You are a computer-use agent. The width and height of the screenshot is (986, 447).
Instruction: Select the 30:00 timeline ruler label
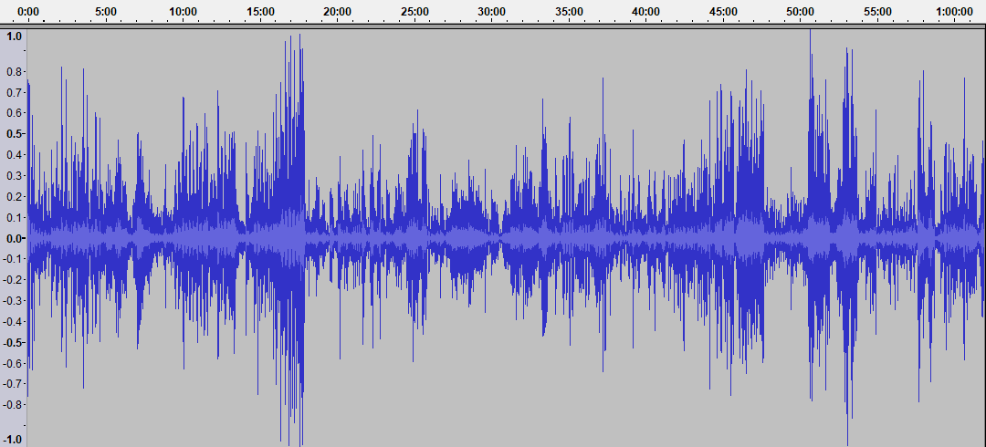click(492, 11)
